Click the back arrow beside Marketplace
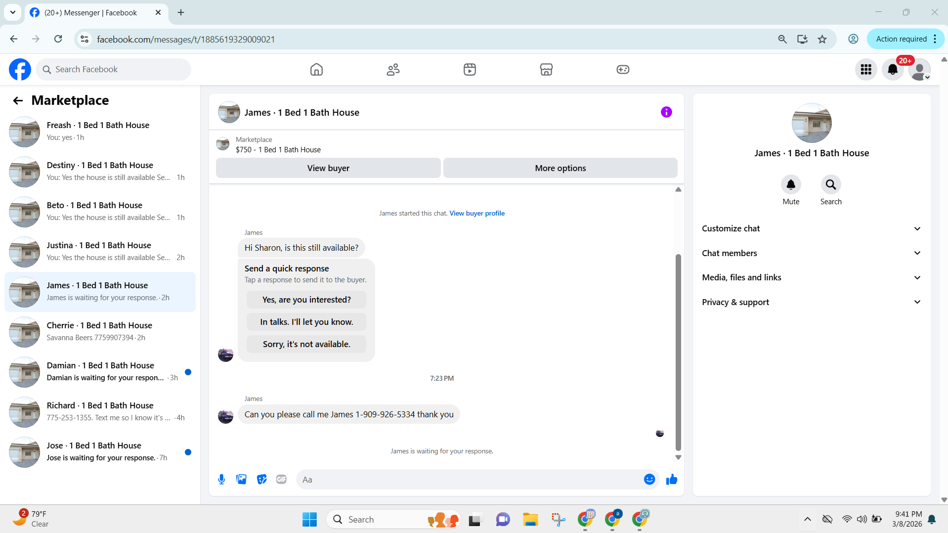Screen dimensions: 948x533 18,100
